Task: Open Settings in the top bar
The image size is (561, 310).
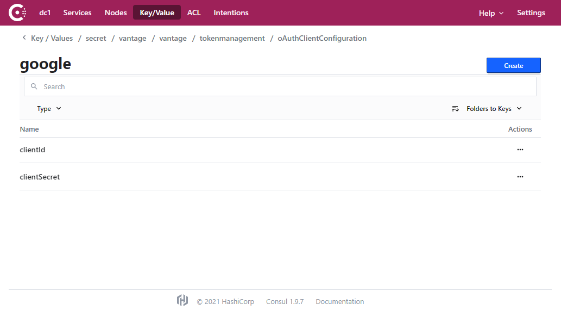Action: (x=531, y=13)
